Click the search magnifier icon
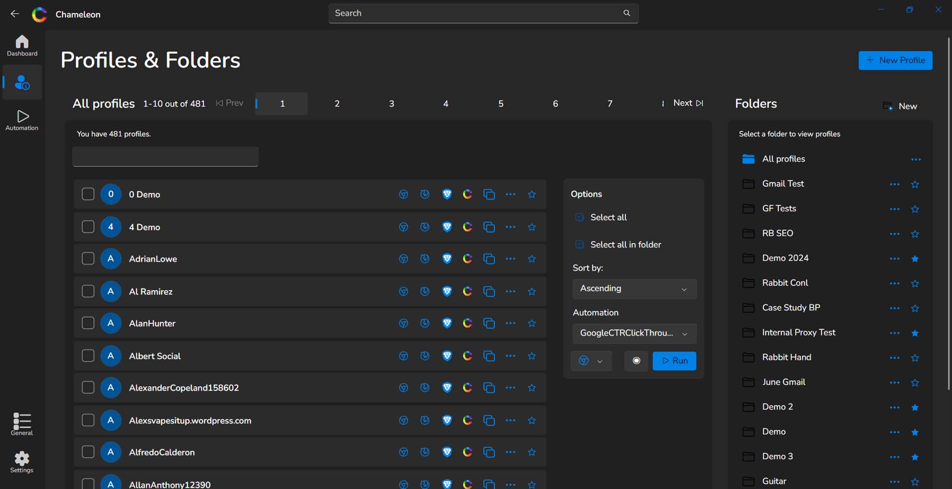Screen dimensions: 952x489 click(x=627, y=13)
